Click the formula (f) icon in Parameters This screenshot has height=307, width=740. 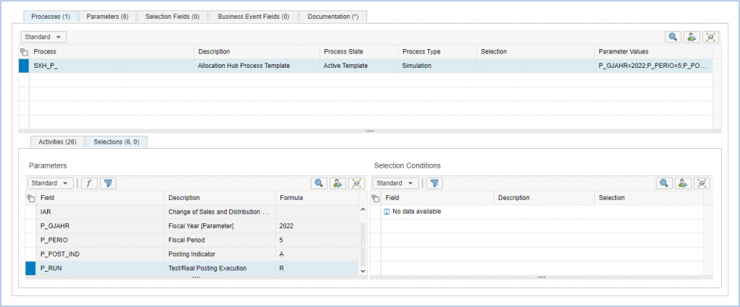(89, 183)
